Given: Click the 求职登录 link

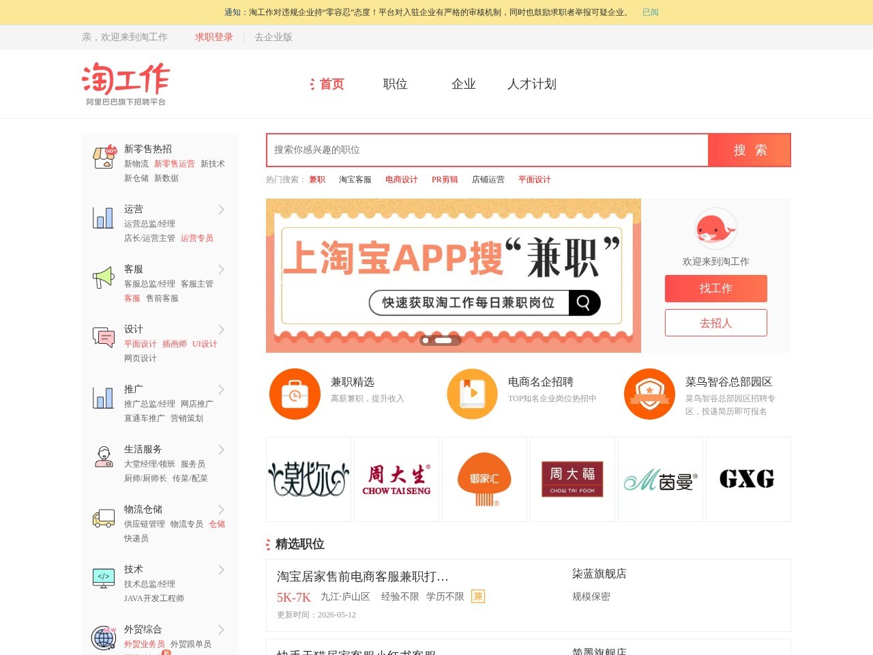Looking at the screenshot, I should (214, 38).
